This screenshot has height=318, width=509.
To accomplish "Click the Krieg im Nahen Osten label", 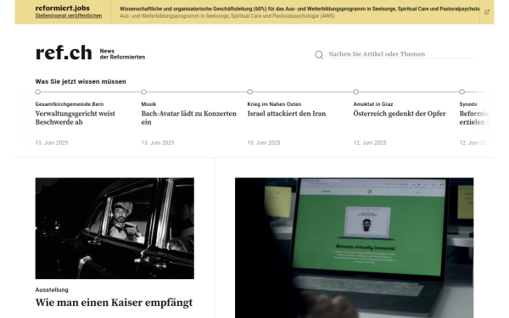I will pos(274,104).
